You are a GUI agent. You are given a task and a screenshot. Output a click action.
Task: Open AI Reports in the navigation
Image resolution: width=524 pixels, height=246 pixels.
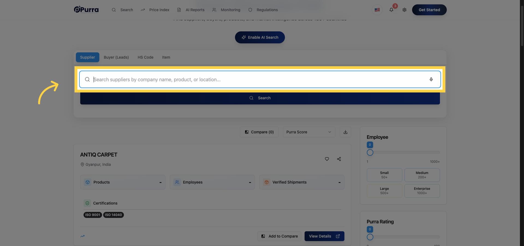pyautogui.click(x=191, y=10)
